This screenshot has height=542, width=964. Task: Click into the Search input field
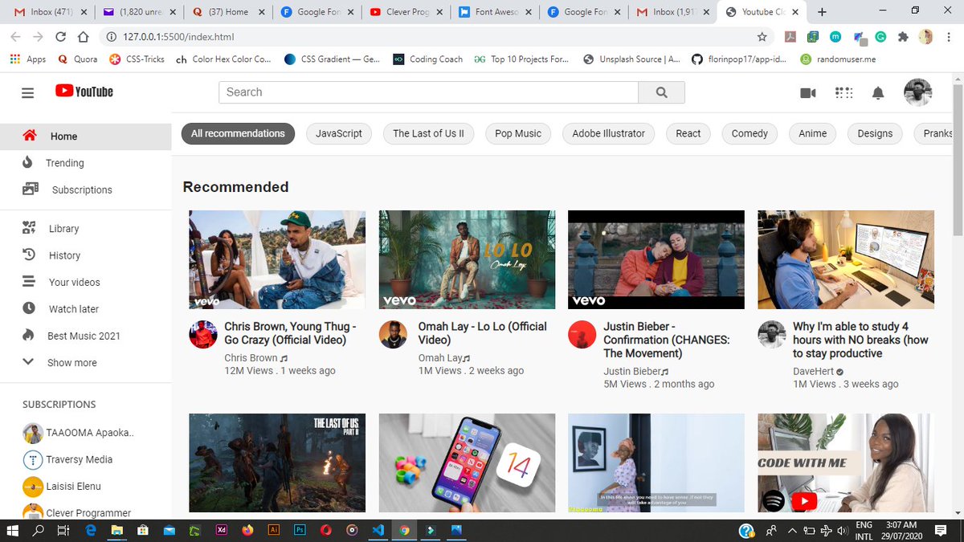click(x=428, y=92)
